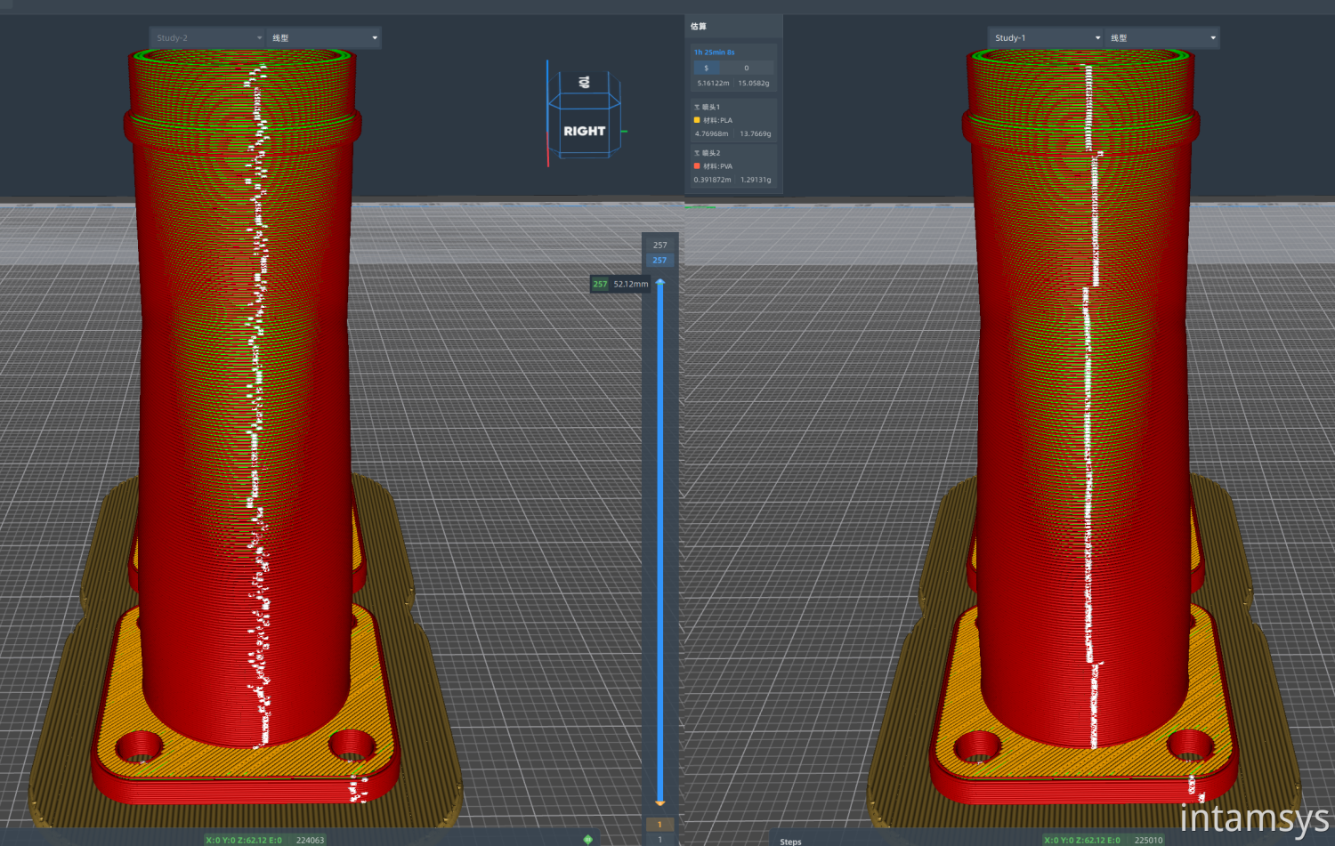This screenshot has height=846, width=1335.
Task: Click the PVA length value 0.391872m
Action: (713, 180)
